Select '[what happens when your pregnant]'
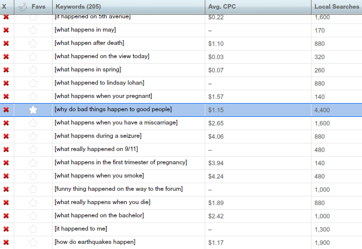The width and height of the screenshot is (362, 249). click(x=103, y=96)
